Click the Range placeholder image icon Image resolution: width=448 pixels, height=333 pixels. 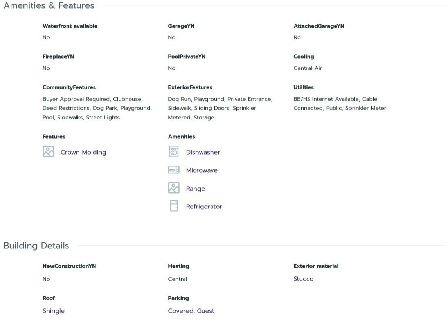(174, 188)
